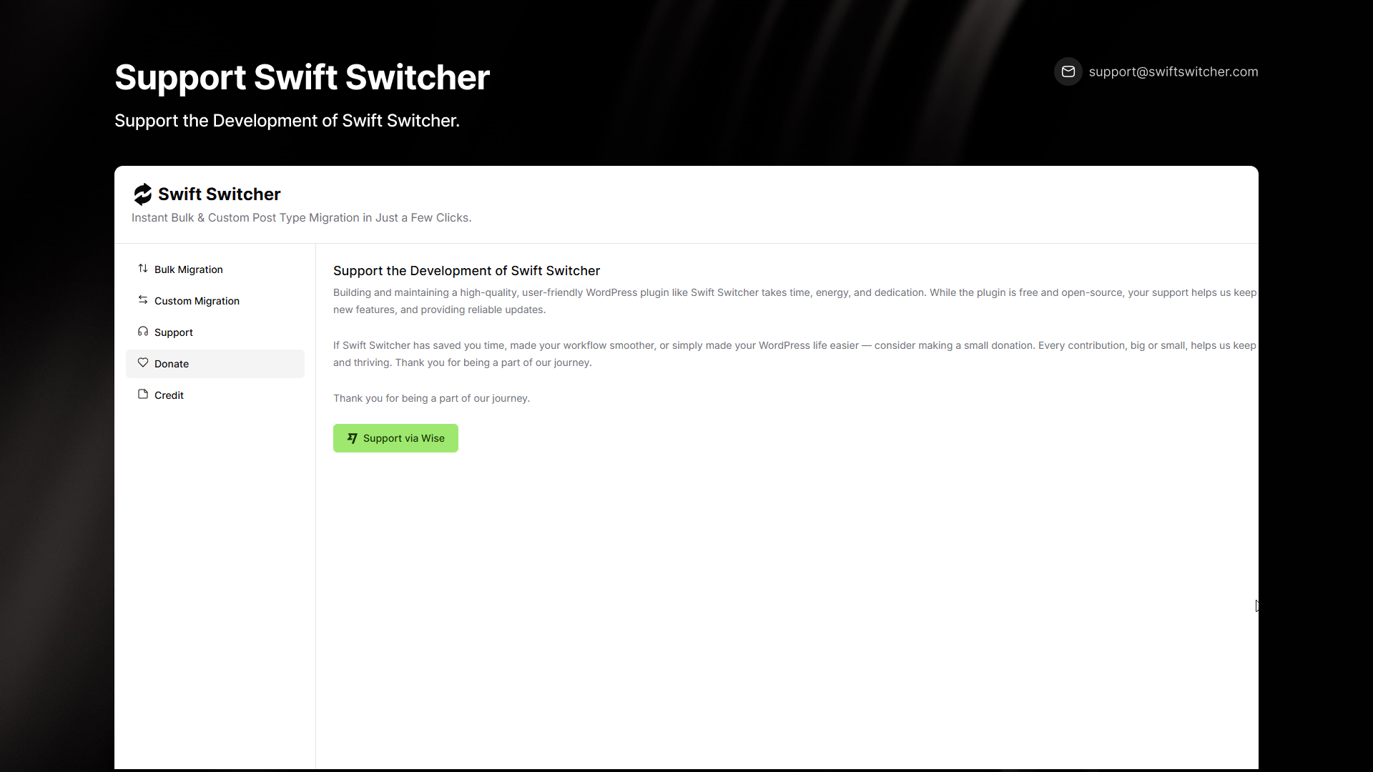The width and height of the screenshot is (1373, 772).
Task: Switch to Custom Migration tab
Action: pos(215,301)
